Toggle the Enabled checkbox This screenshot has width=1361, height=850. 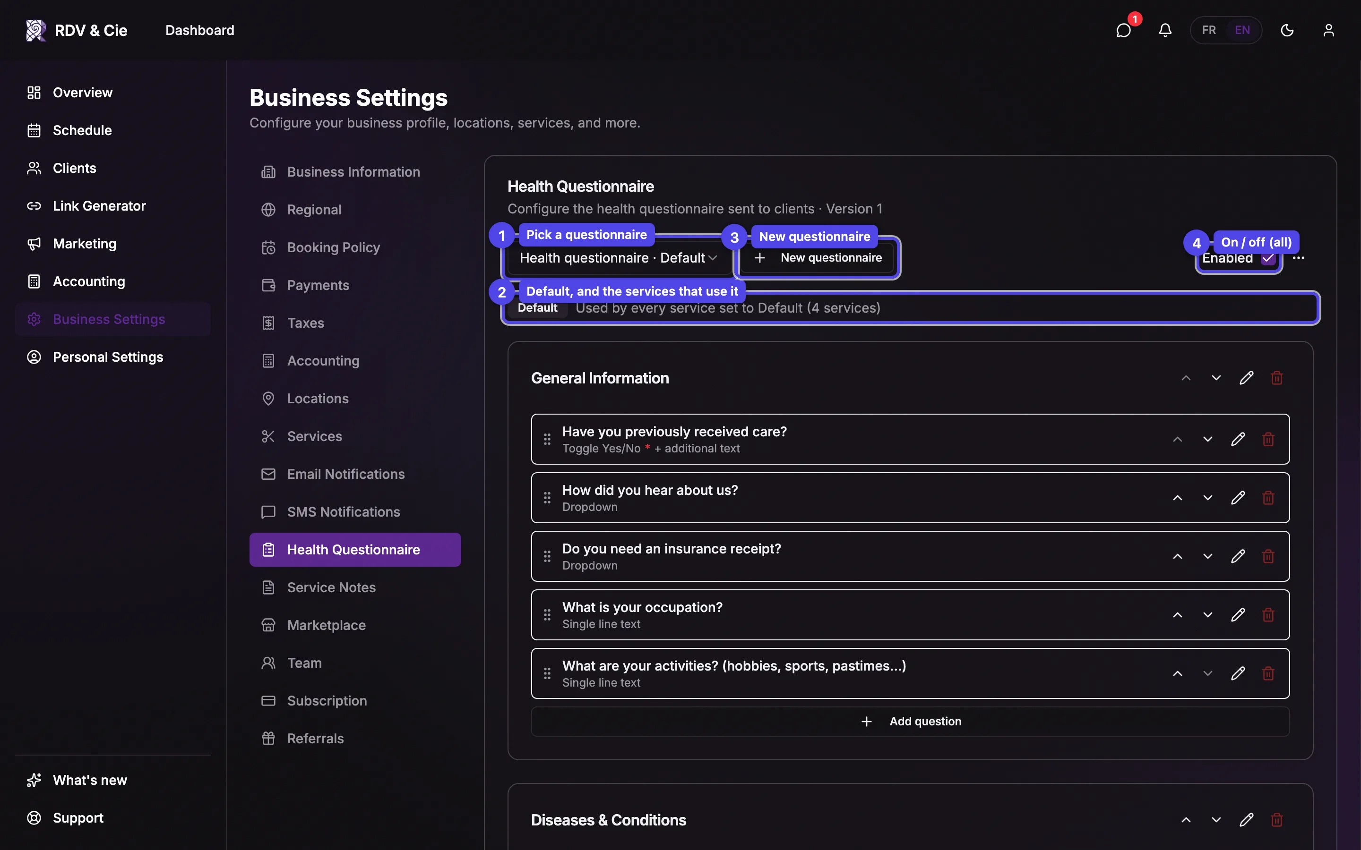click(1268, 258)
